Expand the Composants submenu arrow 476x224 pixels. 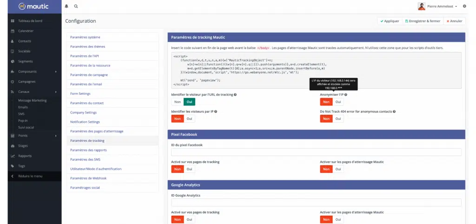click(x=56, y=72)
